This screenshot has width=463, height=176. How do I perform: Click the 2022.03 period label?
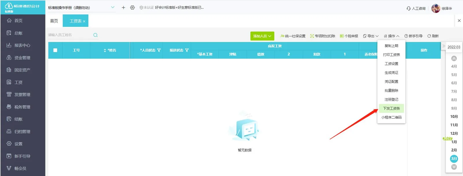point(454,47)
